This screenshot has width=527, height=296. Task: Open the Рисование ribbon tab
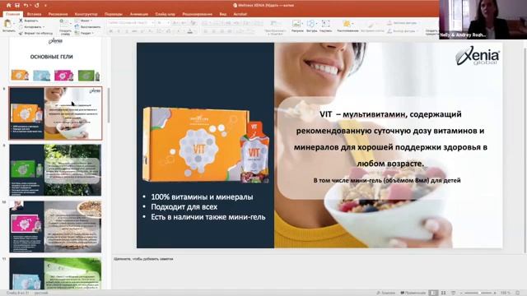(x=58, y=14)
